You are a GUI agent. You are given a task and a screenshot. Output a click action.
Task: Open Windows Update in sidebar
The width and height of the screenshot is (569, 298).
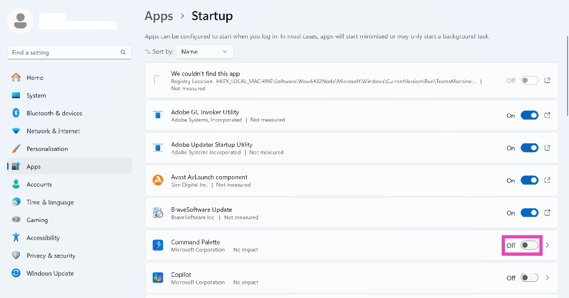(x=50, y=273)
